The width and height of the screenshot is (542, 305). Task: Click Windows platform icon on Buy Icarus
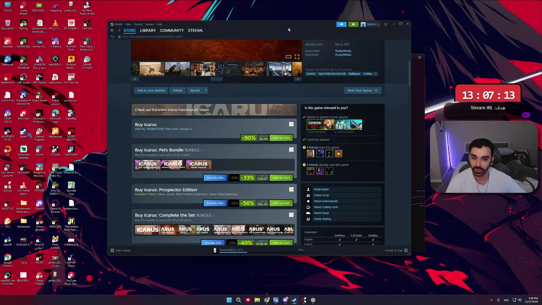click(291, 124)
